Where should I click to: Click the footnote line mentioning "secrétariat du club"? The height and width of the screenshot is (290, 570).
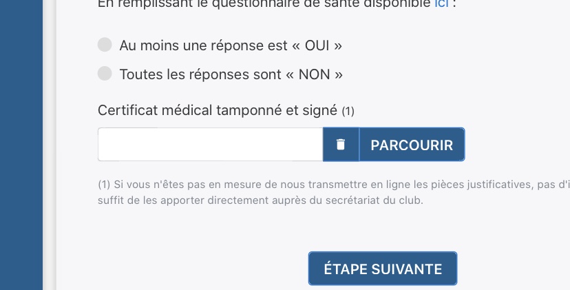coord(262,201)
